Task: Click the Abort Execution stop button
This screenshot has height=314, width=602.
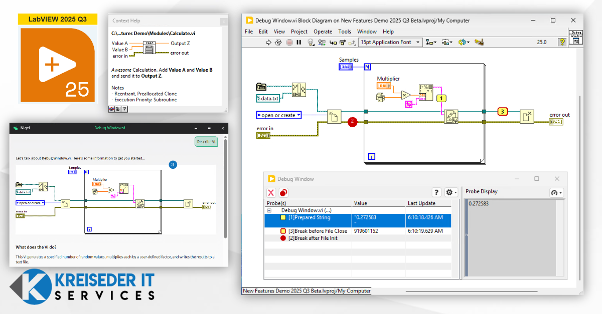Action: 289,43
